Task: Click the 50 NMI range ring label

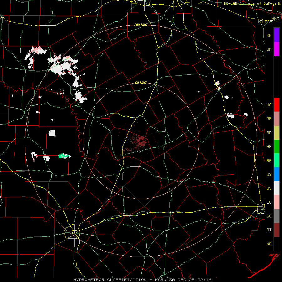Action: coord(141,83)
